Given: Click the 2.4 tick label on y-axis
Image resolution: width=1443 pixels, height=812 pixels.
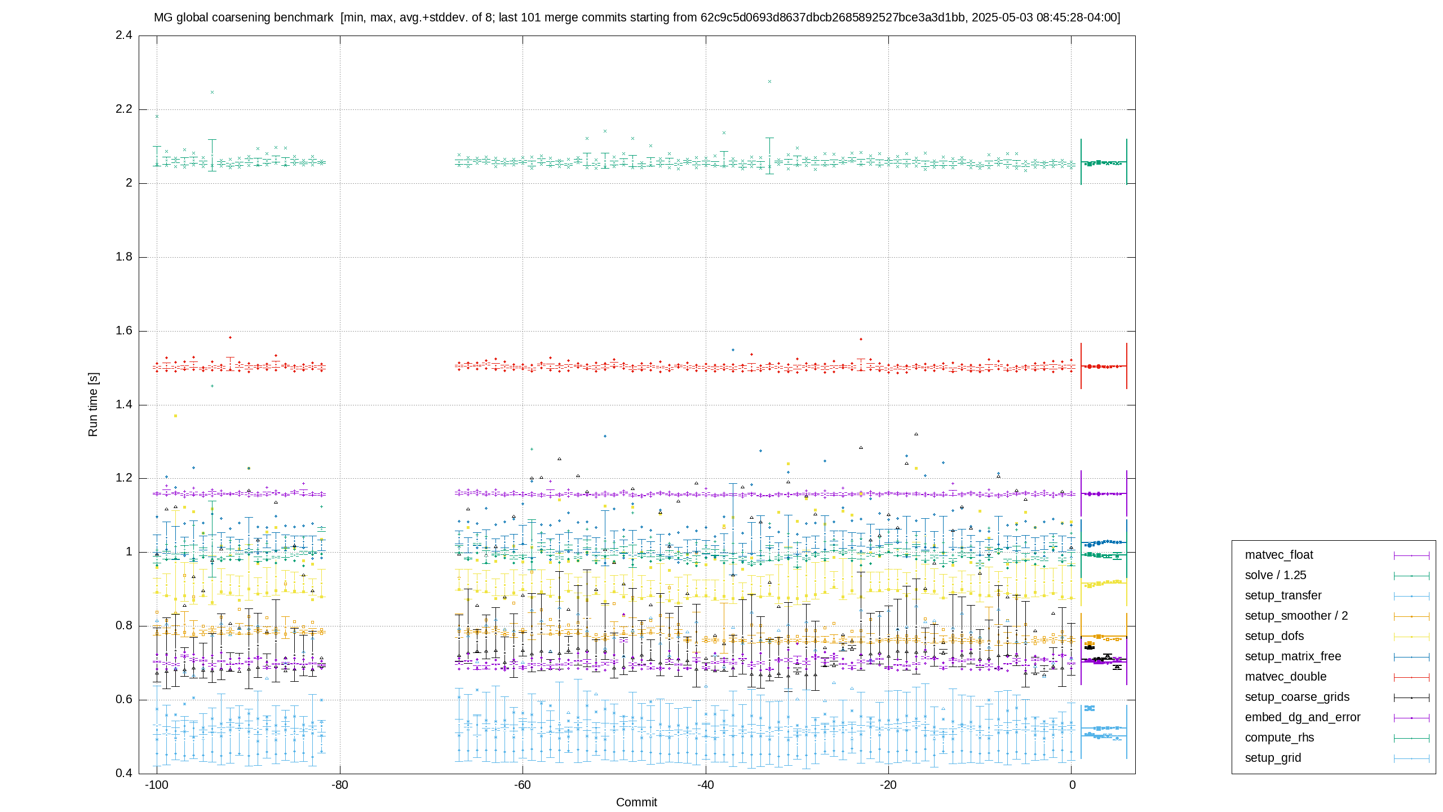Looking at the screenshot, I should (124, 35).
